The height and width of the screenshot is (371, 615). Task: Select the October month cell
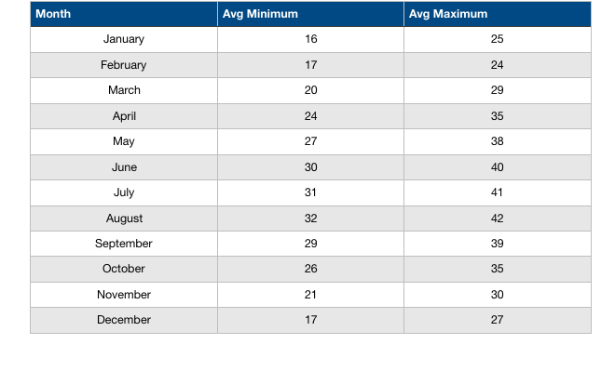click(x=124, y=269)
